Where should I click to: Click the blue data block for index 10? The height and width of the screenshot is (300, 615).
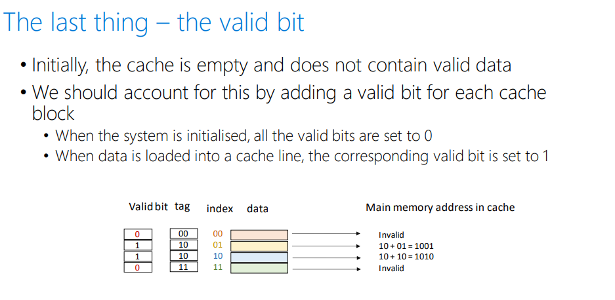pos(259,256)
